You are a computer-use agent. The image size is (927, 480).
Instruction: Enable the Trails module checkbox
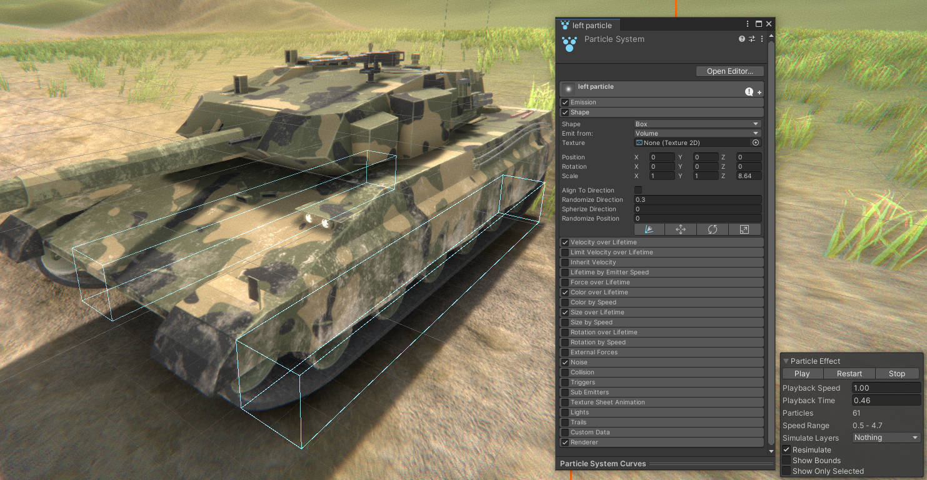tap(565, 422)
